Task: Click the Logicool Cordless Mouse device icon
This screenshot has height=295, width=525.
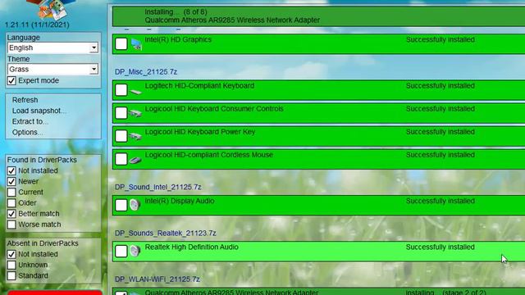Action: [x=135, y=161]
